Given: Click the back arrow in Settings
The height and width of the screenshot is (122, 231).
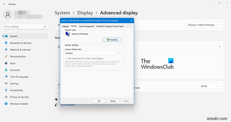Looking at the screenshot, I should coord(4,4).
